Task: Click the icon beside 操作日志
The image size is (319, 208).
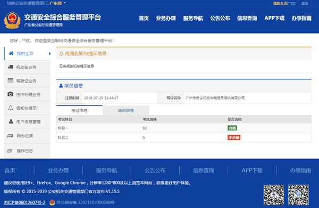Action: click(10, 151)
